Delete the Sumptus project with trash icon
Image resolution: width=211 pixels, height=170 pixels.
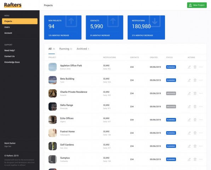point(195,159)
